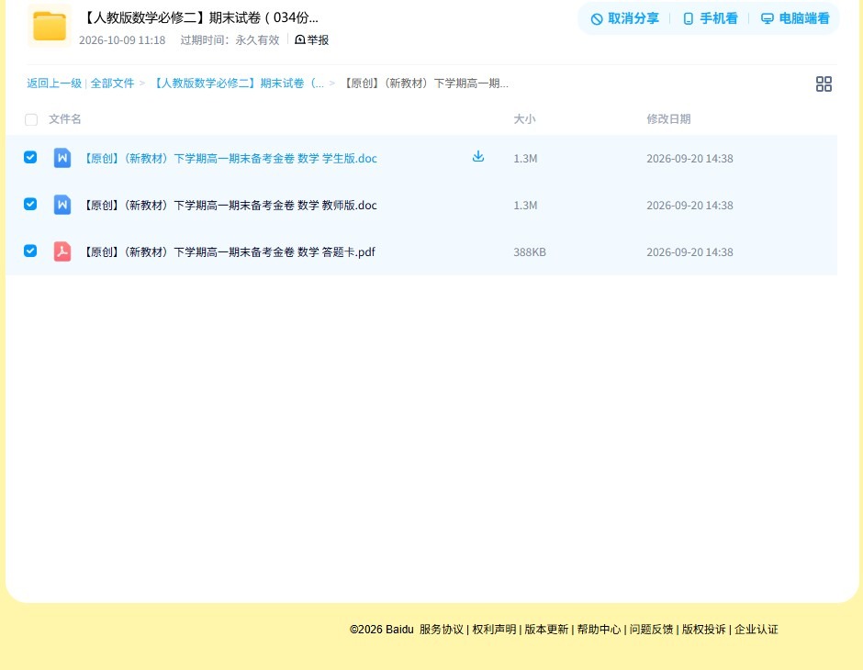Open the 答题卡.pdf file name
Viewport: 863px width, 670px height.
(229, 251)
